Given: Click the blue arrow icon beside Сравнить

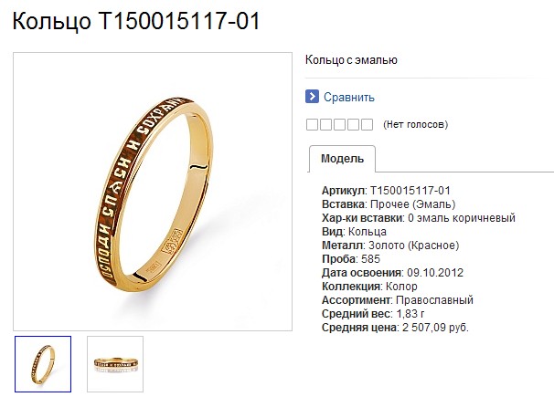Looking at the screenshot, I should pos(312,97).
